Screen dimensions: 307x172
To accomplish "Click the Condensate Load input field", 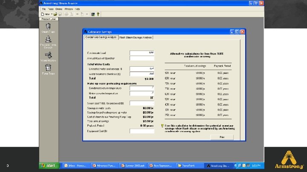I will pyautogui.click(x=142, y=53).
